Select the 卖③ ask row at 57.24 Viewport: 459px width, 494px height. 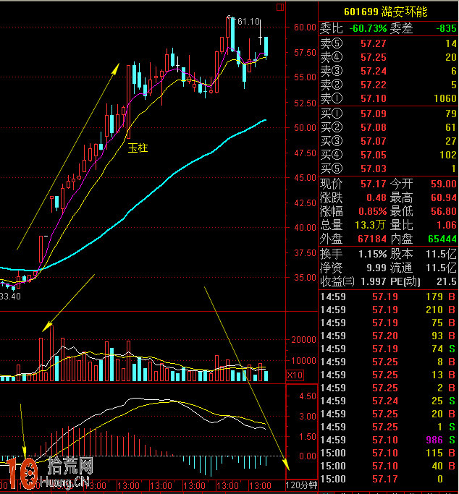(x=388, y=71)
